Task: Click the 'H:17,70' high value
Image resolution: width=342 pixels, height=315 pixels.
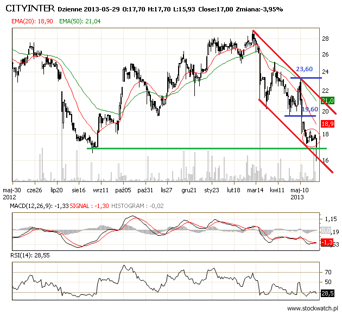Action: click(159, 9)
